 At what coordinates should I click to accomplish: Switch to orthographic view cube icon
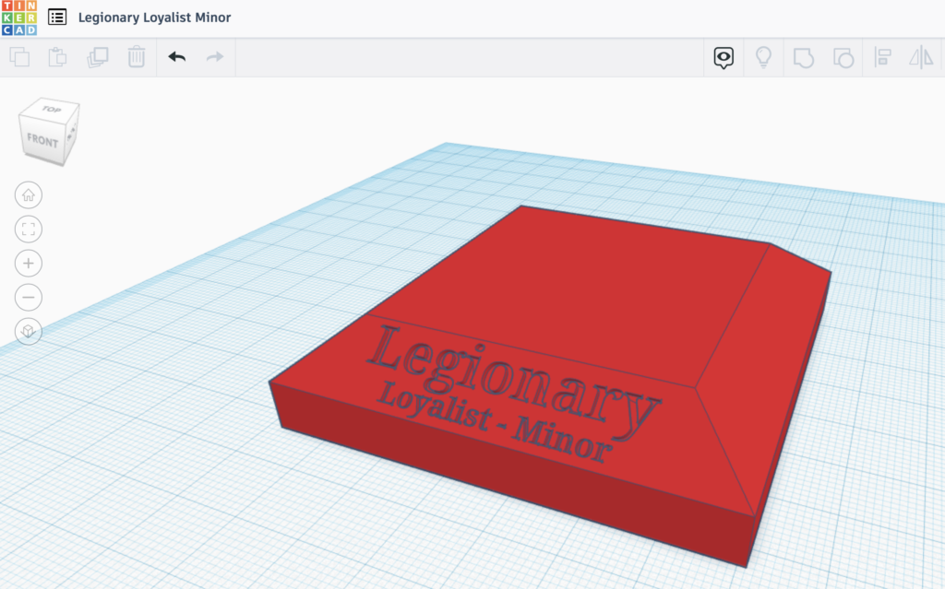pyautogui.click(x=29, y=331)
